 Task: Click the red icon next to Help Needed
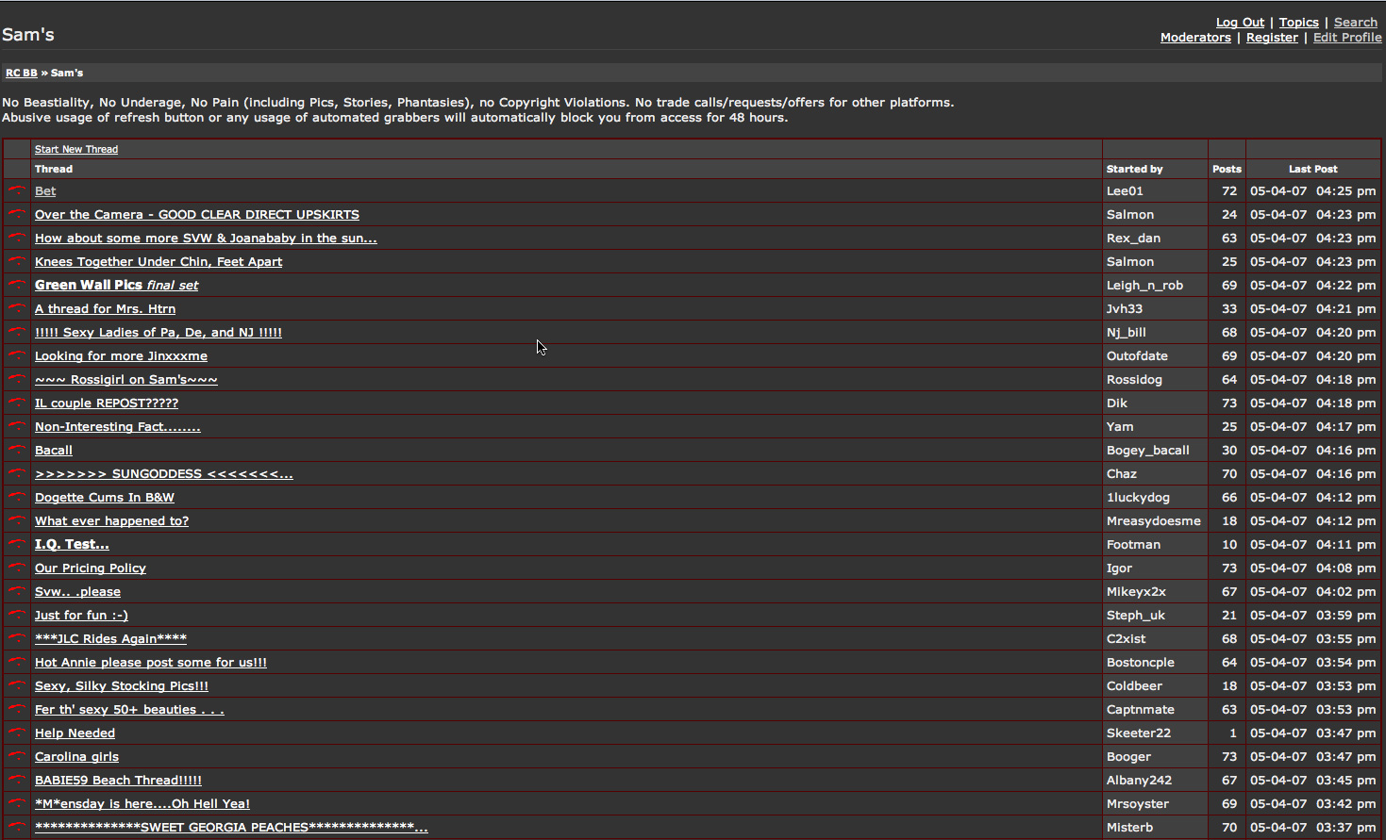click(17, 733)
